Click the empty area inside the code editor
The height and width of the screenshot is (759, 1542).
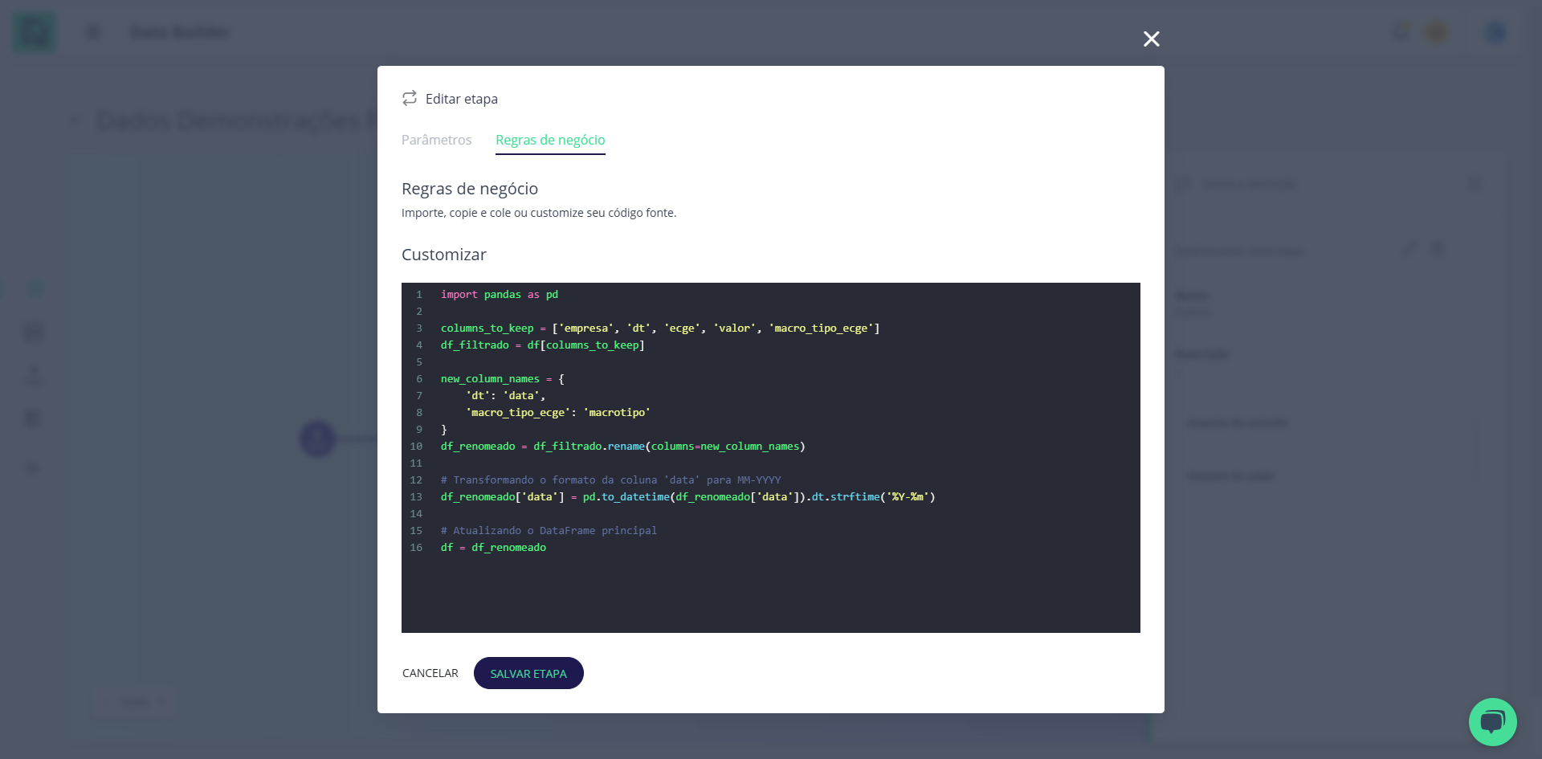pos(771,594)
